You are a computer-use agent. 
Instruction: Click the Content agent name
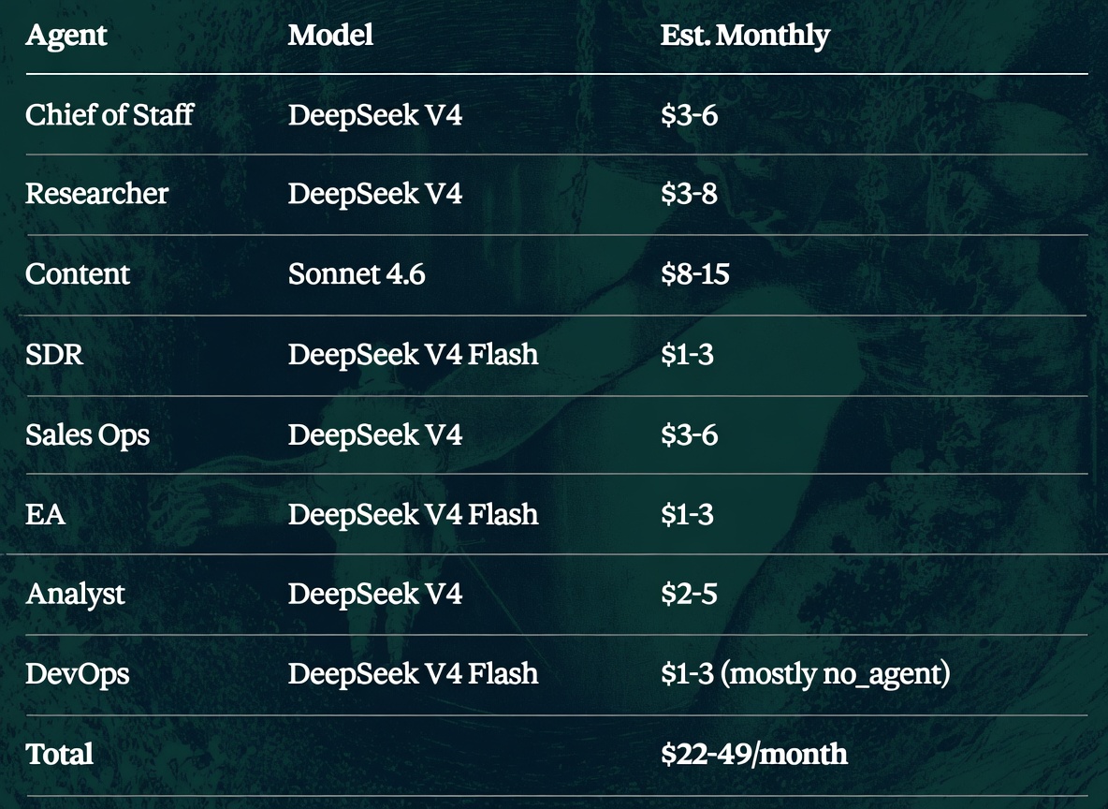(78, 274)
